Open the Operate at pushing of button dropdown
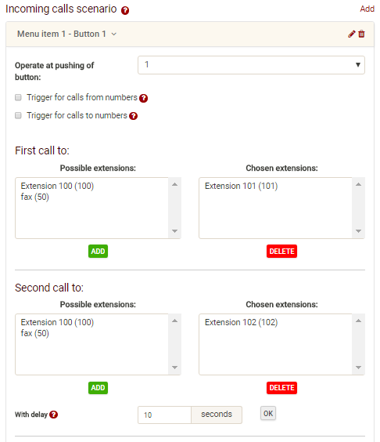The image size is (380, 442). coord(251,65)
